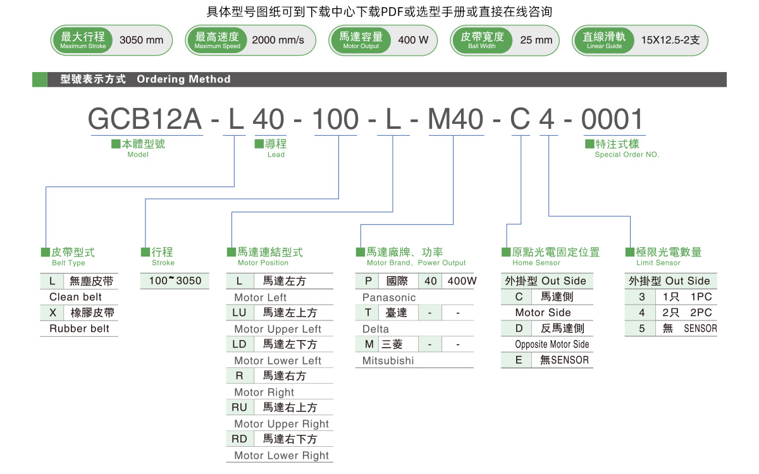Image resolution: width=759 pixels, height=474 pixels.
Task: Click the 最大行程 Maximum Stroke green badge
Action: (83, 40)
